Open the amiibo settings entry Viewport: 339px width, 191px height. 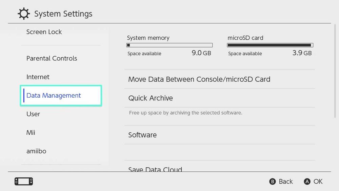37,151
